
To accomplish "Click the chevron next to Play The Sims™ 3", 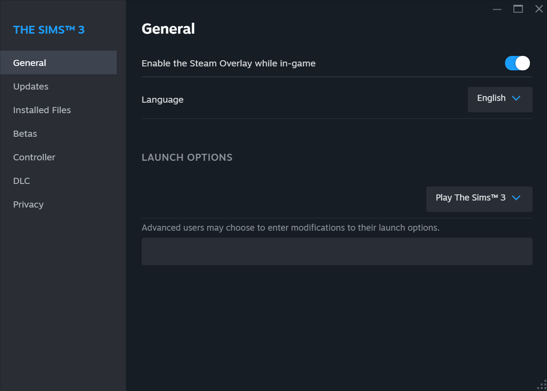I will (516, 198).
